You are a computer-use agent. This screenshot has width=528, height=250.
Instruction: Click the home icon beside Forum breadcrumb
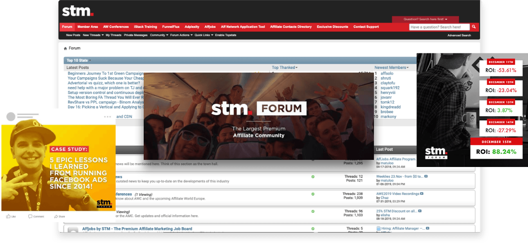click(66, 48)
